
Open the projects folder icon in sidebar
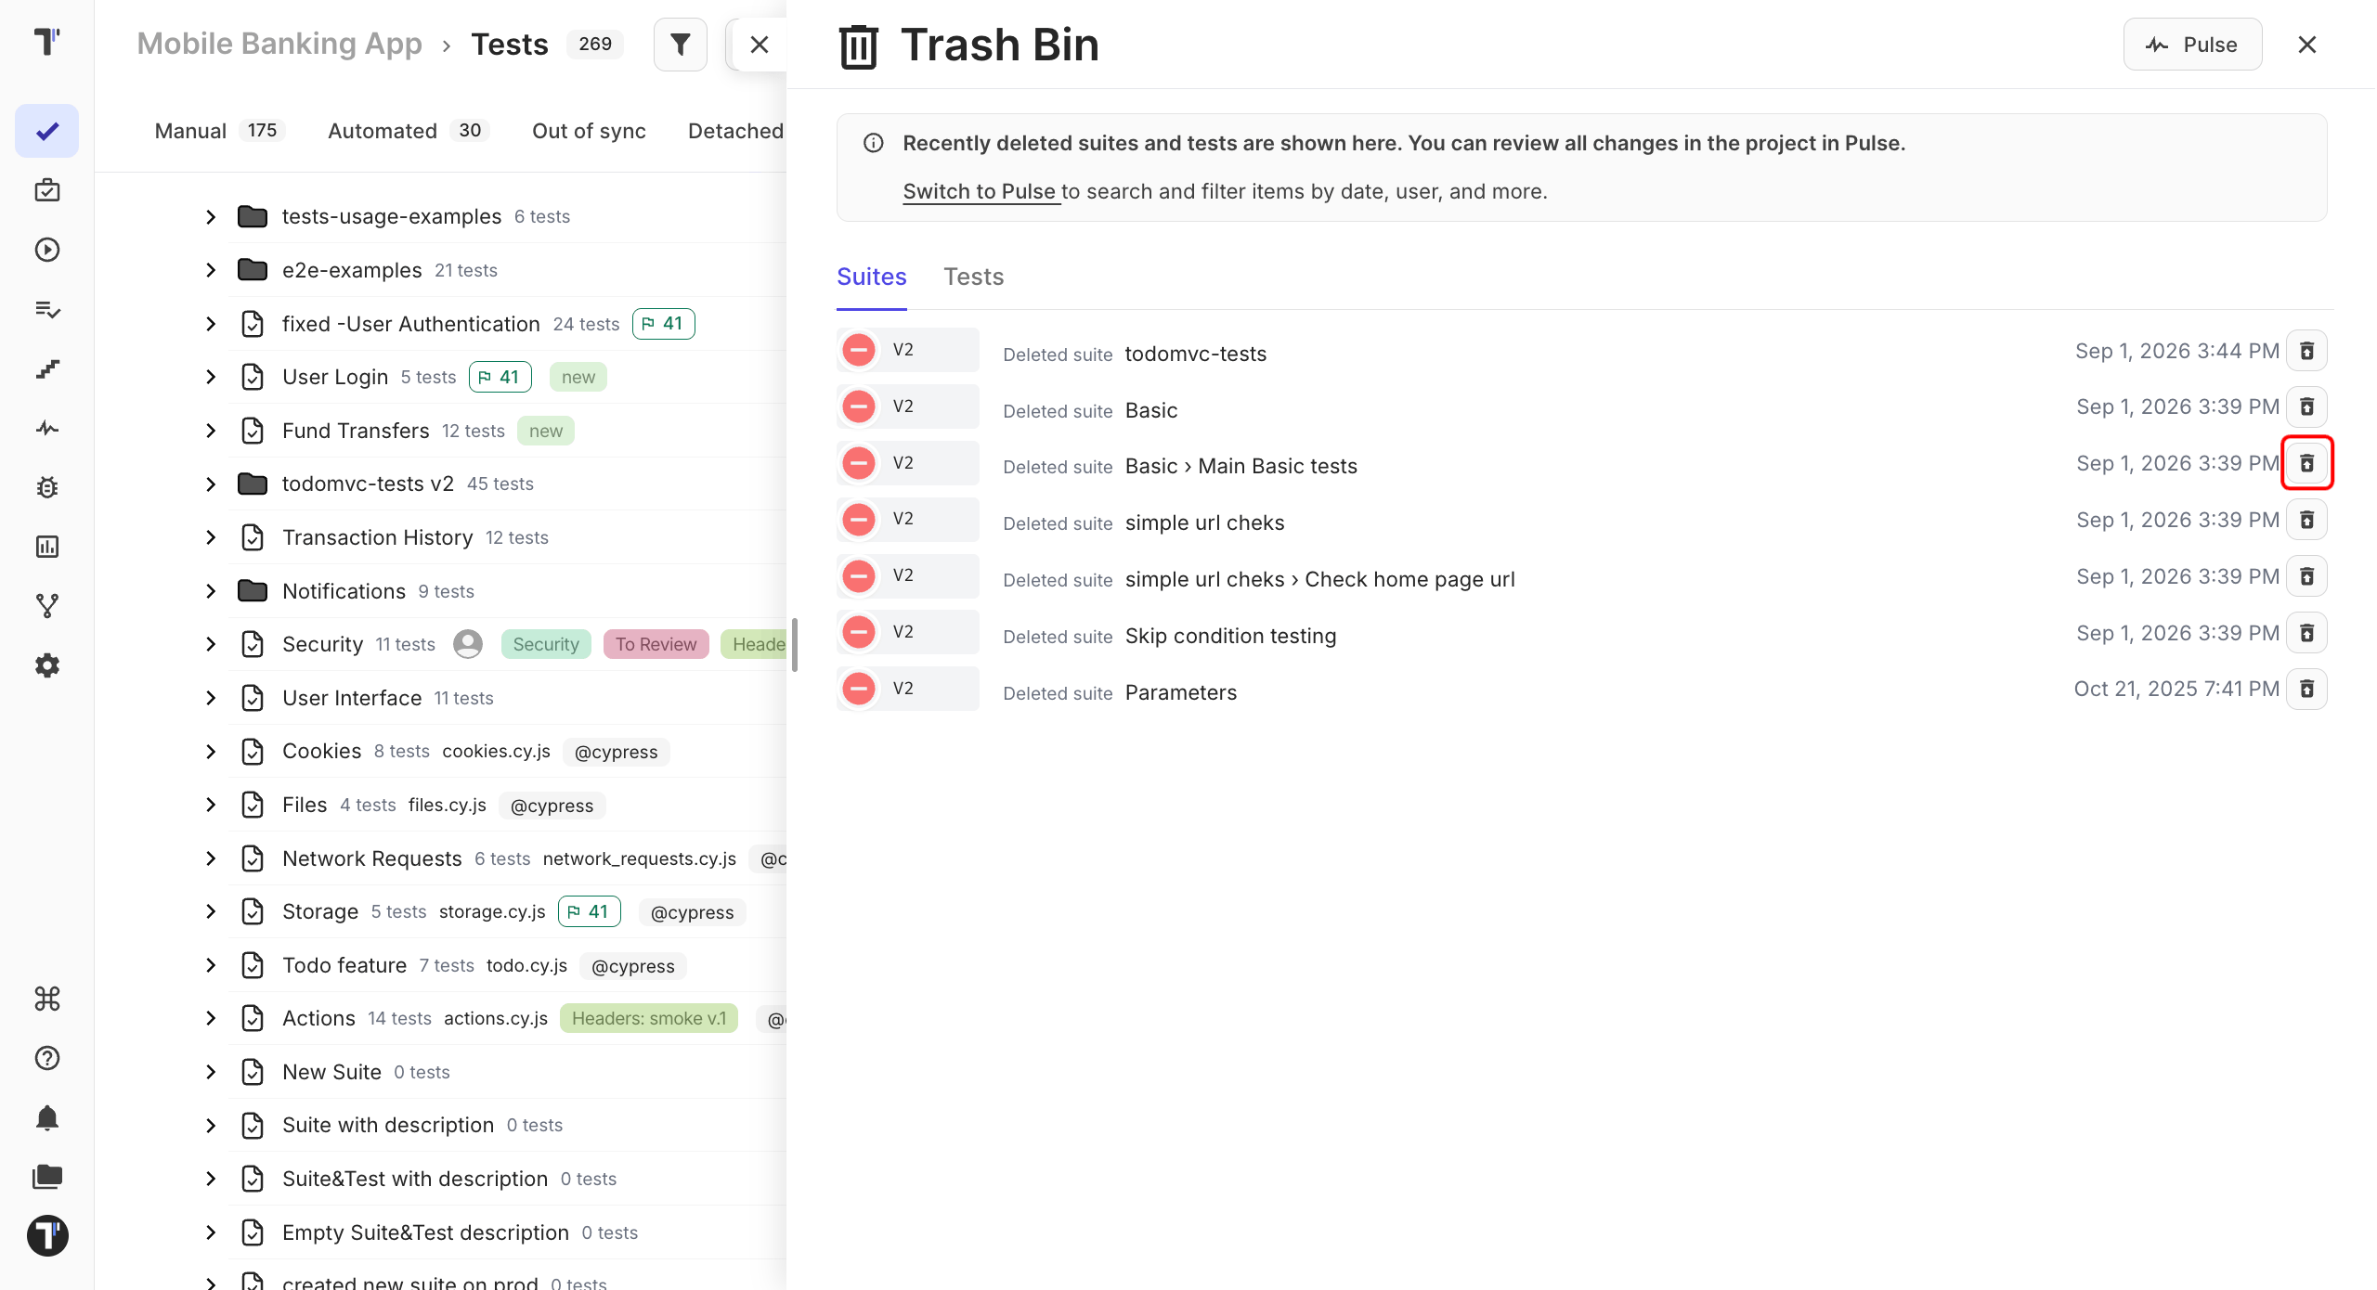click(47, 1177)
